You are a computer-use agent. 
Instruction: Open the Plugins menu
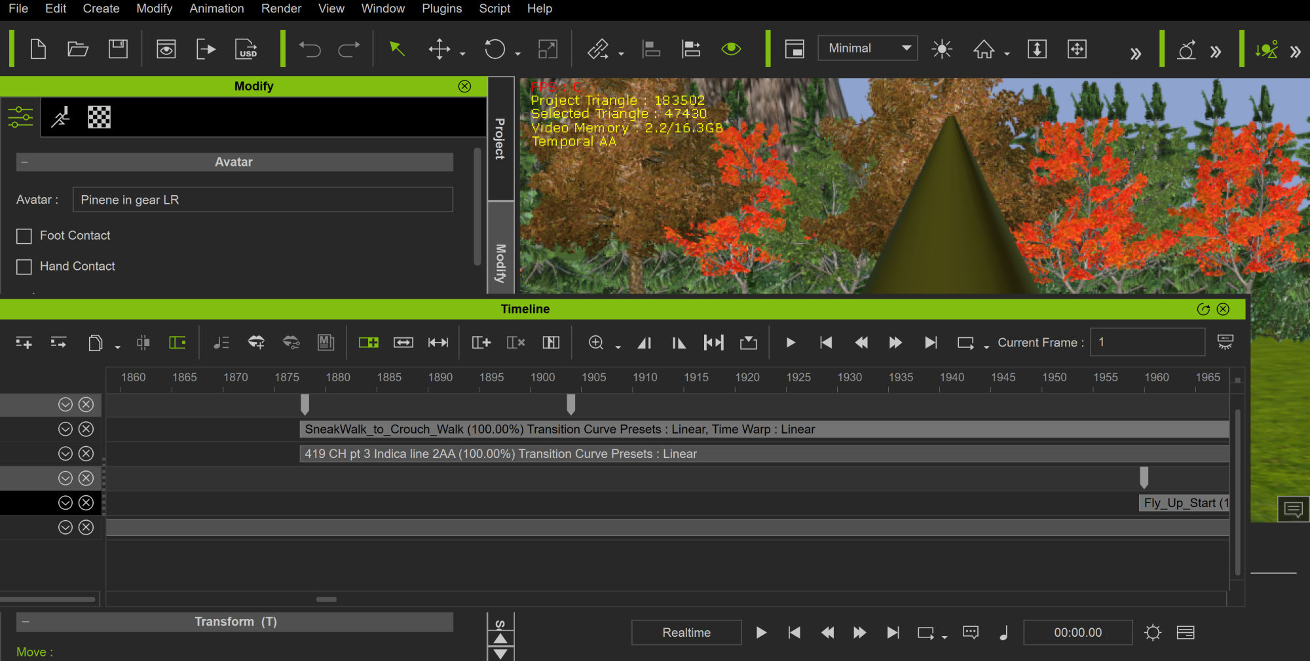[441, 9]
